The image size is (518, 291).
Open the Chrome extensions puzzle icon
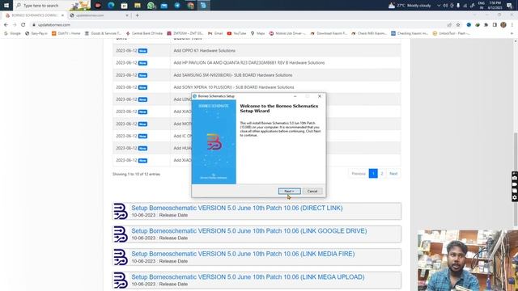pos(486,25)
